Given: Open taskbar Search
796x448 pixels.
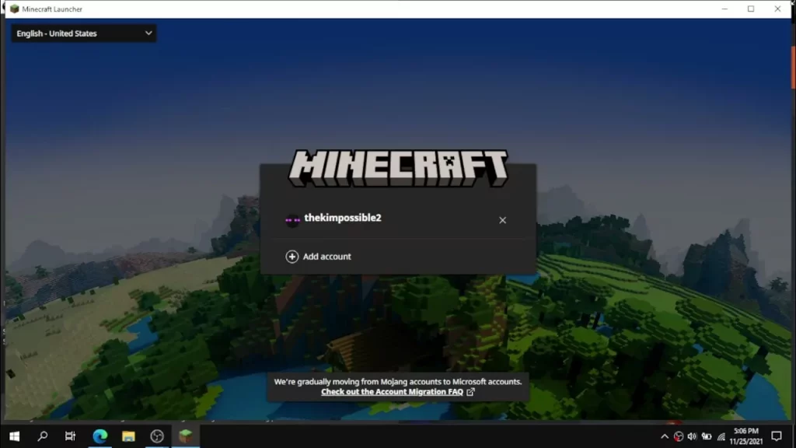Looking at the screenshot, I should 43,436.
